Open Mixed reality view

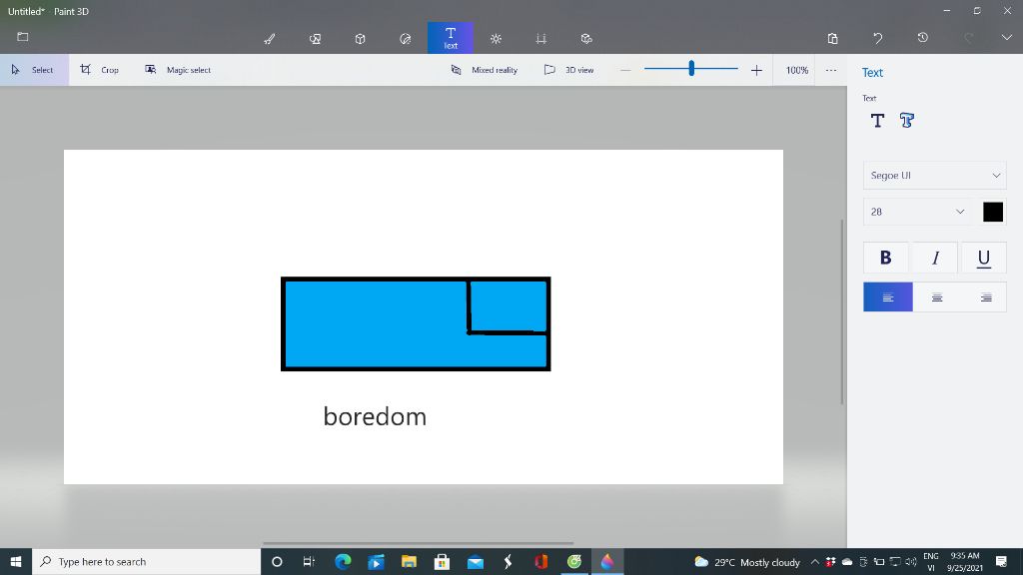pyautogui.click(x=485, y=70)
